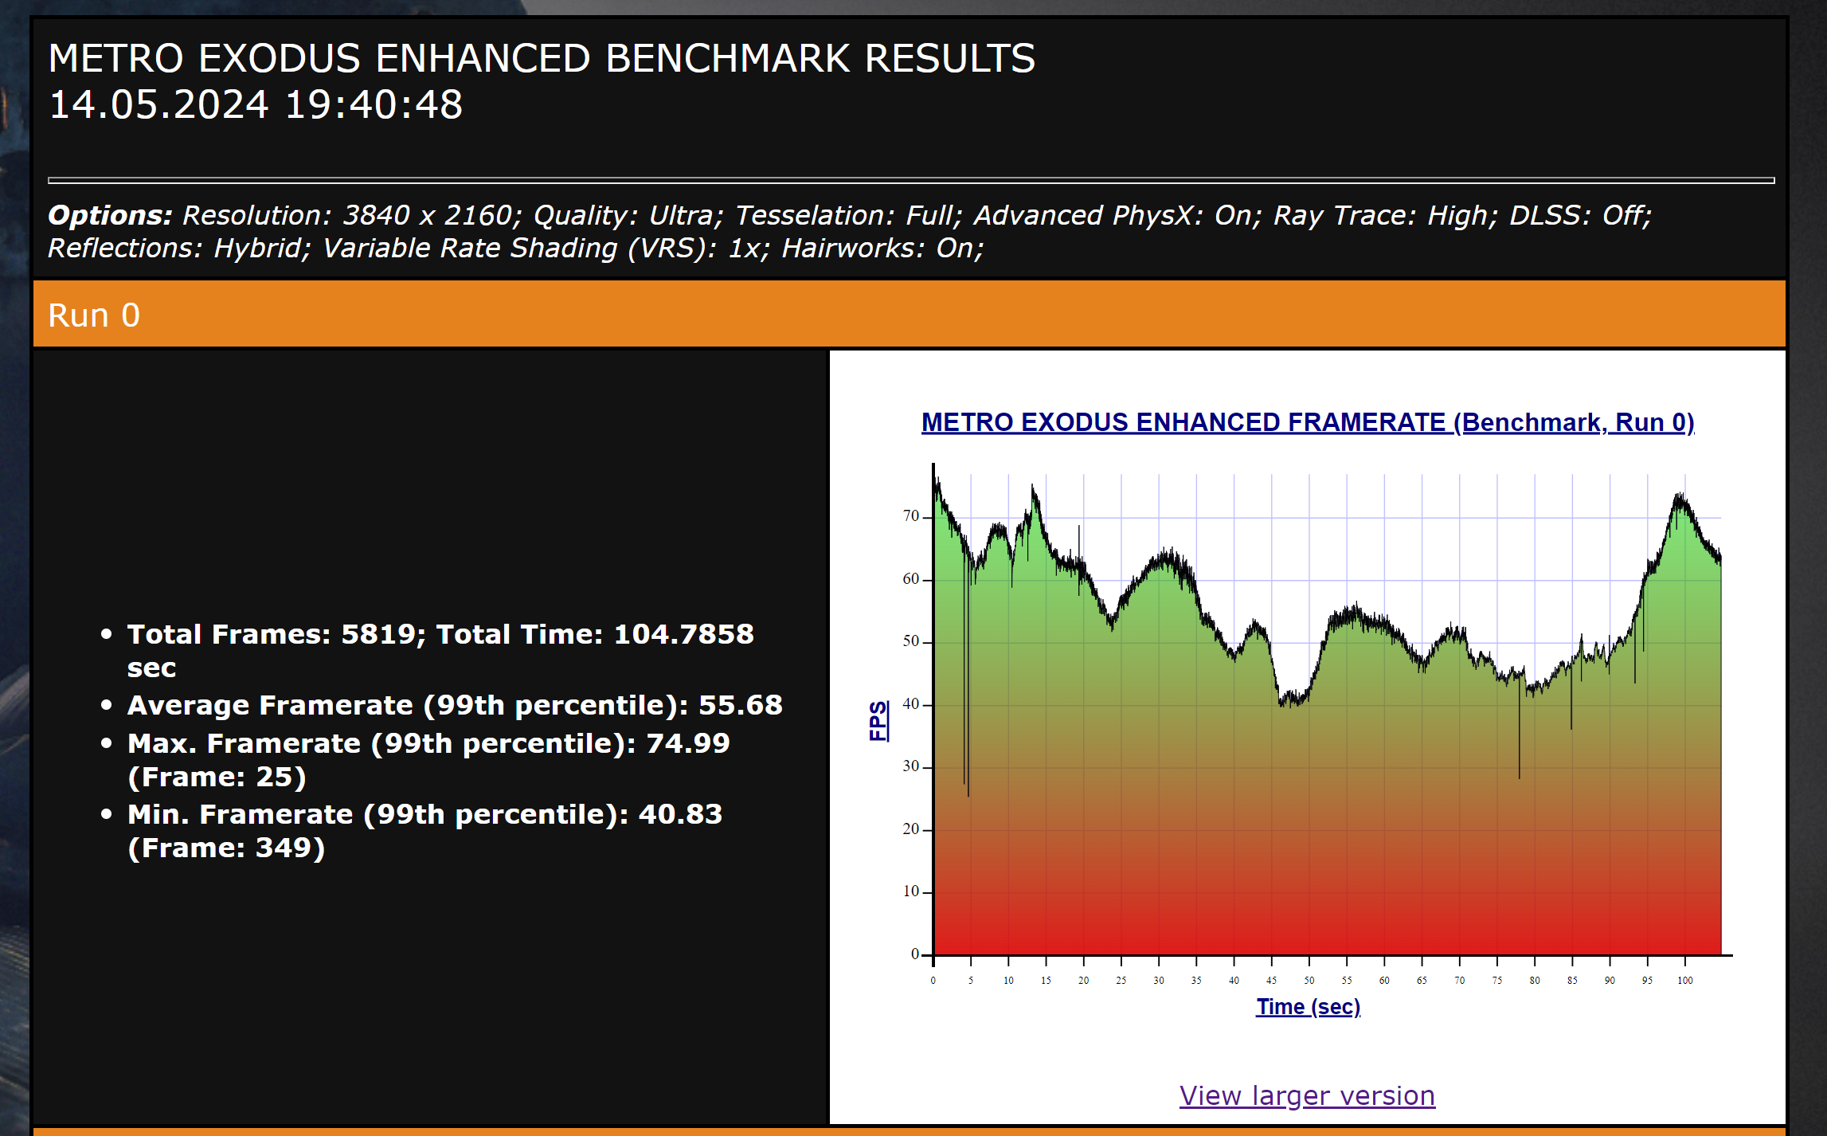
Task: Click the View larger version link
Action: click(1307, 1095)
